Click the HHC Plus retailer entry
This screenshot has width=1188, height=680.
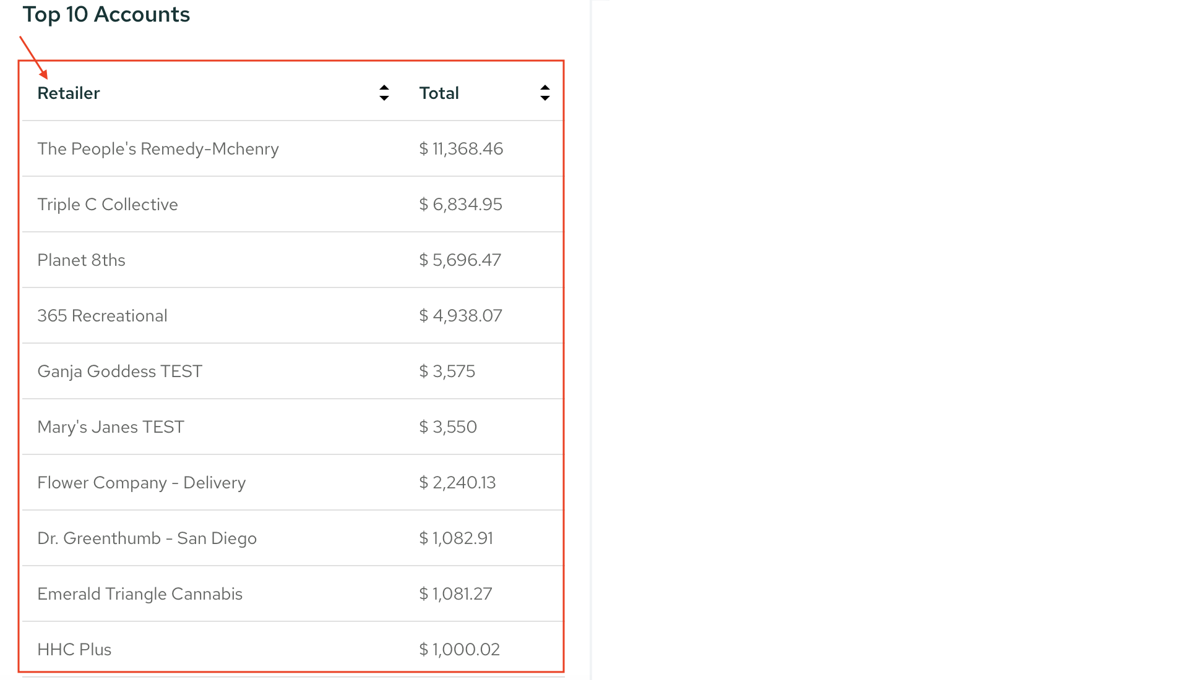click(x=74, y=649)
